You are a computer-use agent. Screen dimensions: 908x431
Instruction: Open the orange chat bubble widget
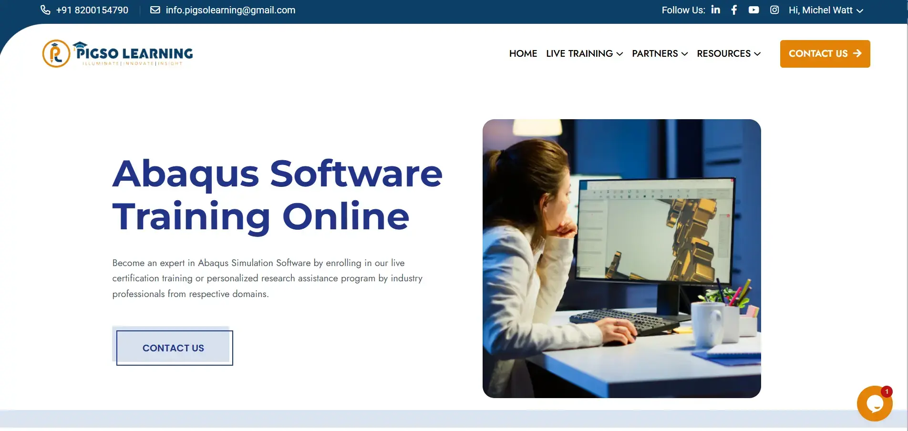(875, 403)
